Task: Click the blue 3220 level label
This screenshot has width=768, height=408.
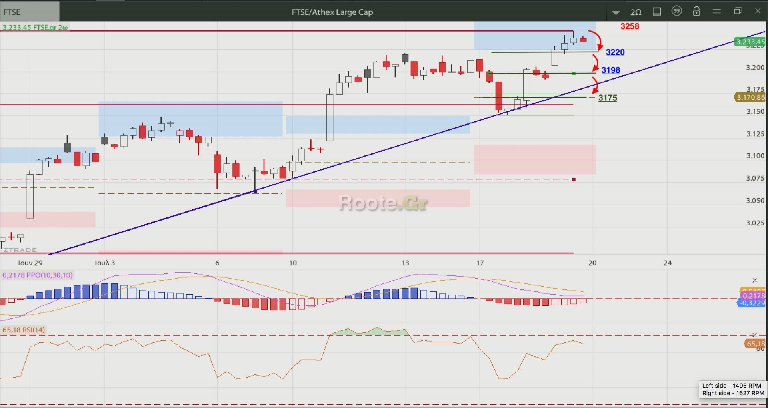Action: 615,52
